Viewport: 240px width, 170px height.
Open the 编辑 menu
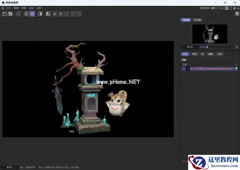click(x=16, y=8)
